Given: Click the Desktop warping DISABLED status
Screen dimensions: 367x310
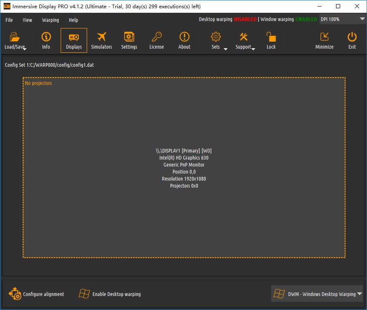Looking at the screenshot, I should pyautogui.click(x=228, y=19).
